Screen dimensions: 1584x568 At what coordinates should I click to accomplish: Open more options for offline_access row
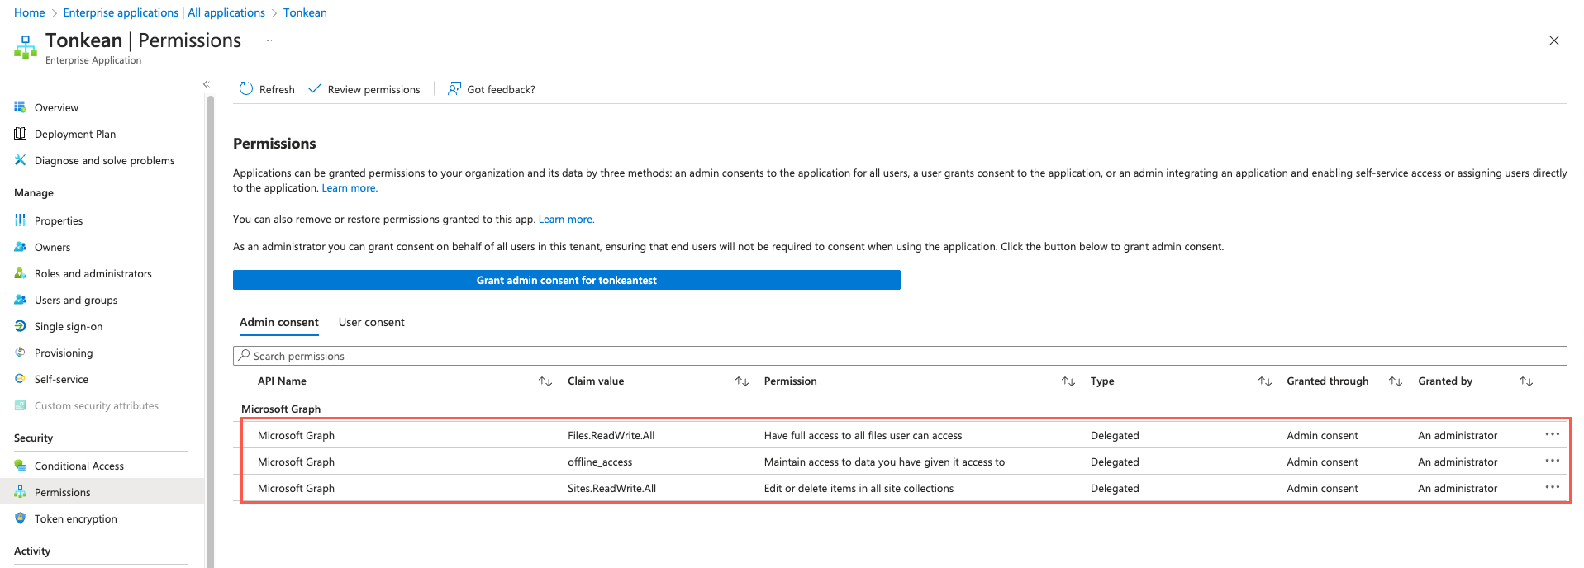tap(1552, 461)
